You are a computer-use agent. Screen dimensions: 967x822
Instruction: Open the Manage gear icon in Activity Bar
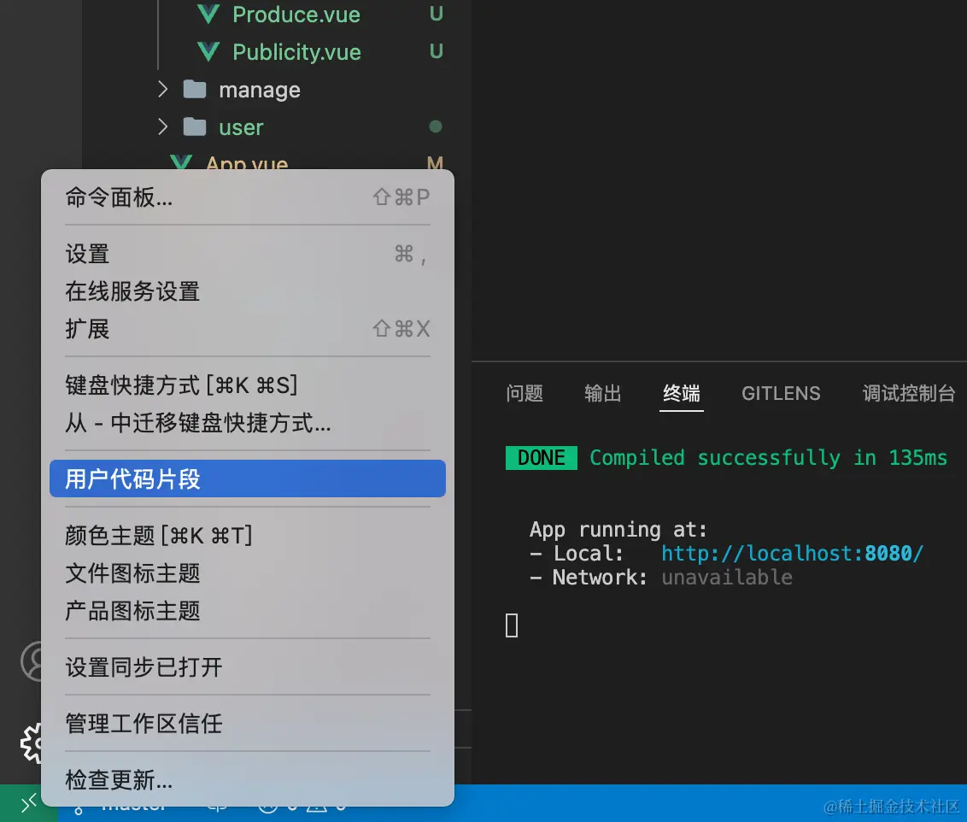point(32,744)
